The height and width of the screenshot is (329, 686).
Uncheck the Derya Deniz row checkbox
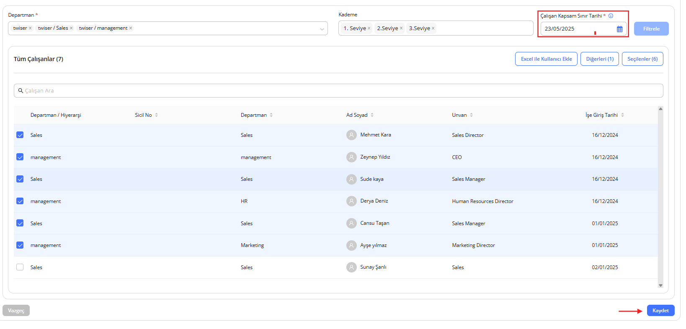point(20,201)
